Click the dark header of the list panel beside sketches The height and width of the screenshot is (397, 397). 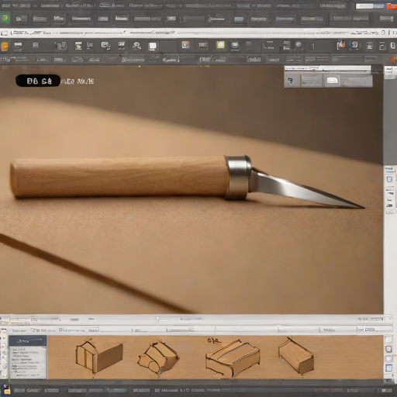point(27,341)
